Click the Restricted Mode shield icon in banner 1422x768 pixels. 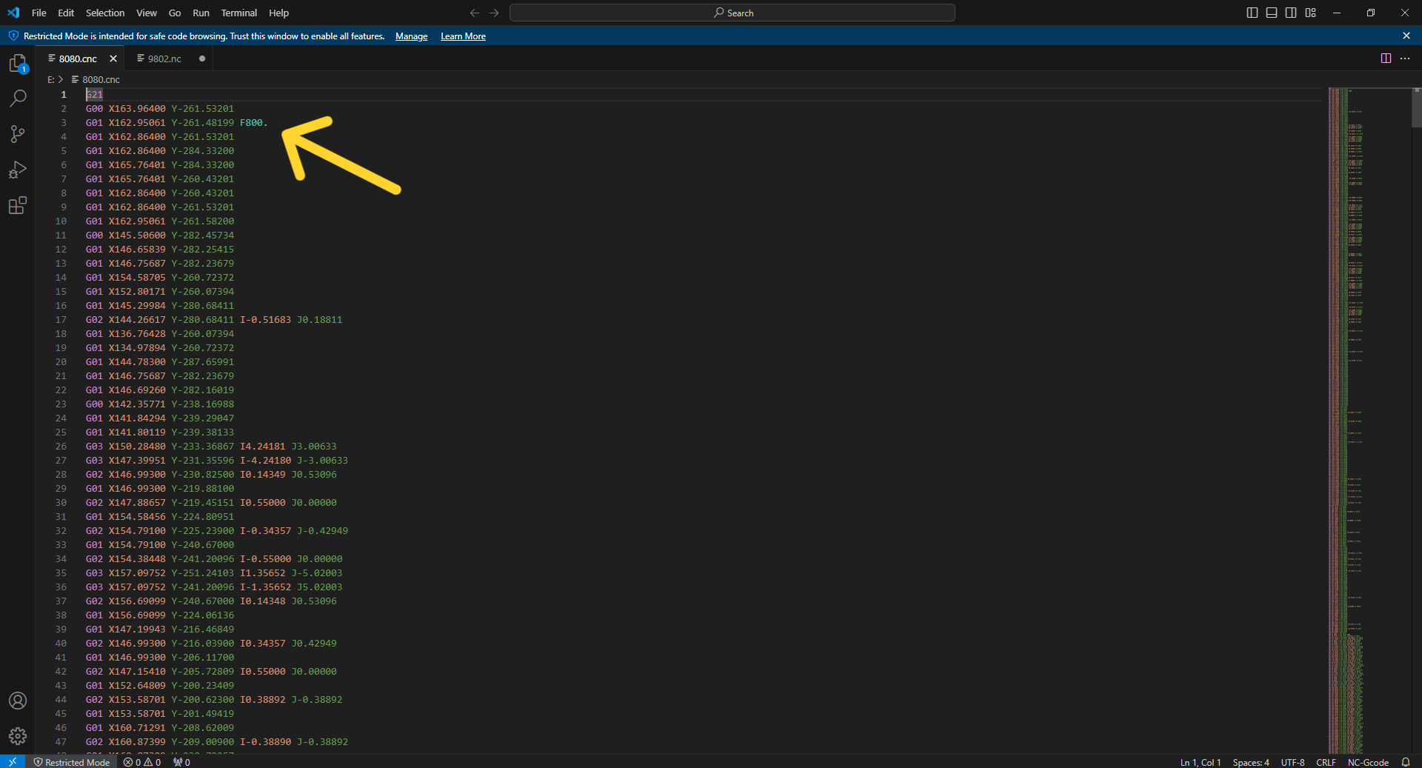coord(13,36)
